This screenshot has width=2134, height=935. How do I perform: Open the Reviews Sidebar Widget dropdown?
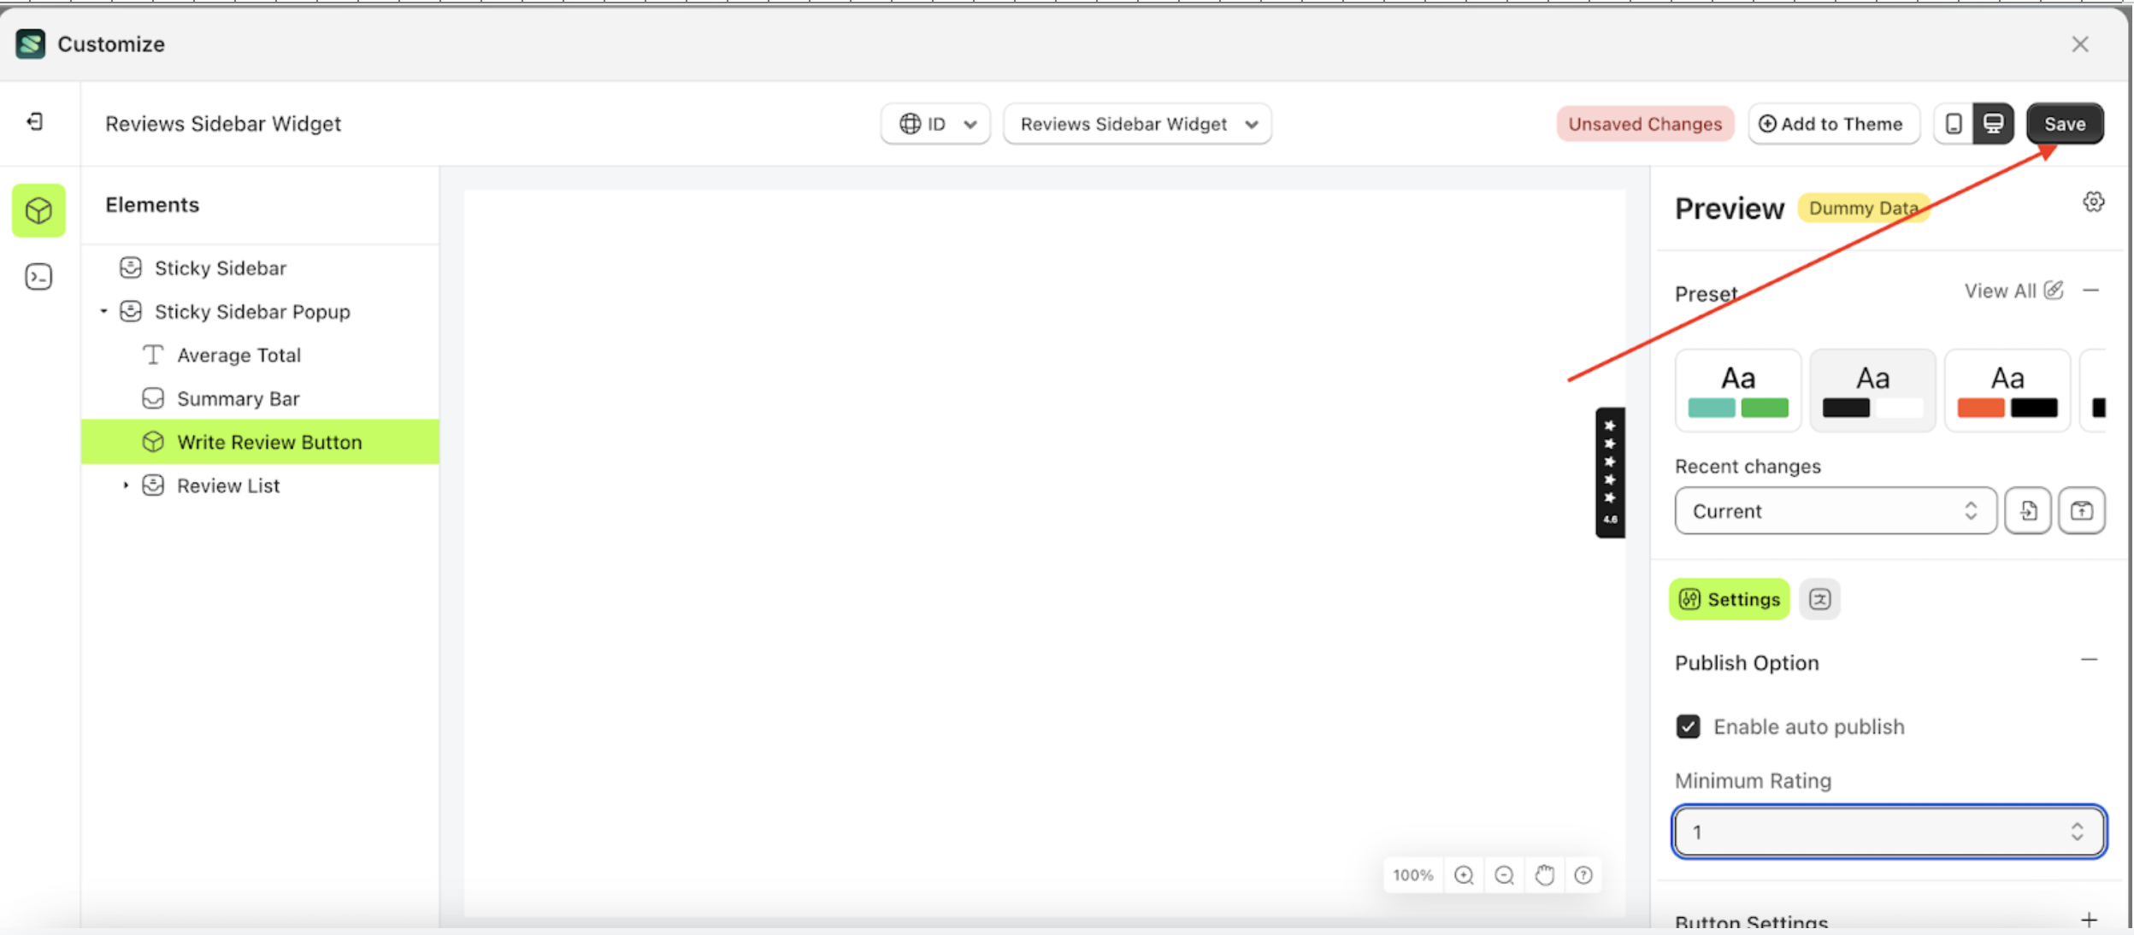(1136, 123)
